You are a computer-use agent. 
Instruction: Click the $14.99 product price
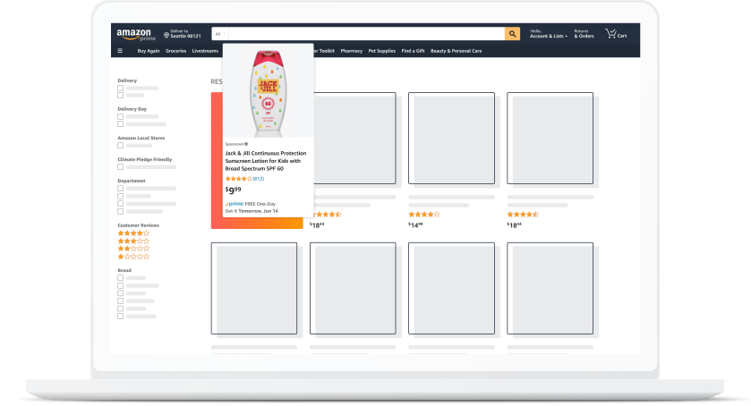[415, 224]
